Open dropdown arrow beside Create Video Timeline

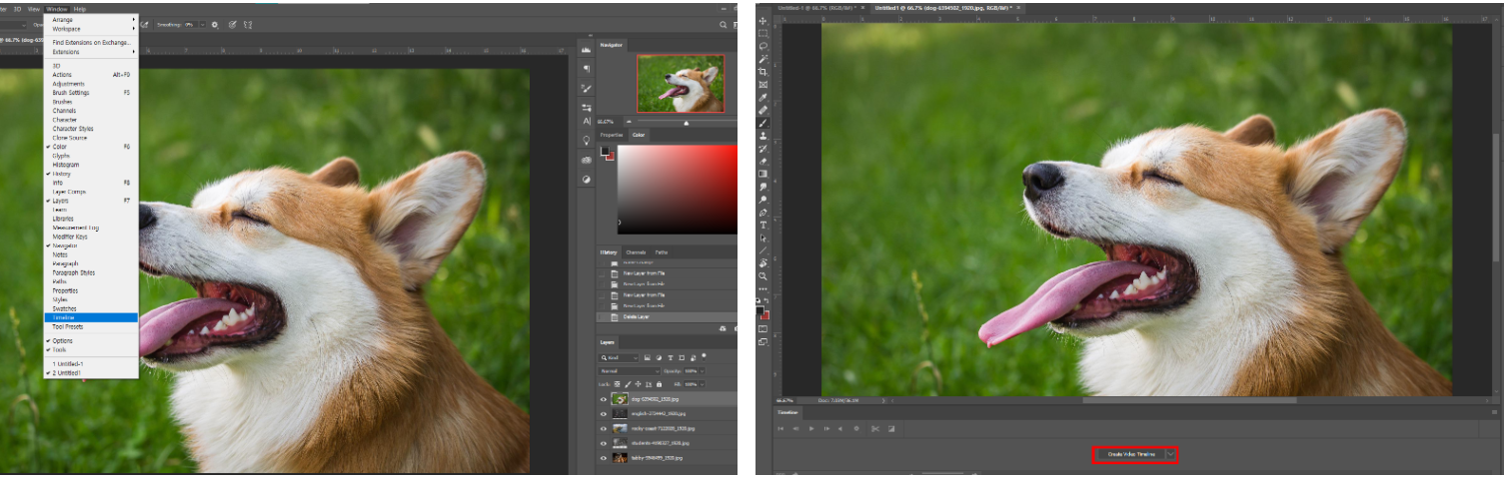pyautogui.click(x=1170, y=454)
